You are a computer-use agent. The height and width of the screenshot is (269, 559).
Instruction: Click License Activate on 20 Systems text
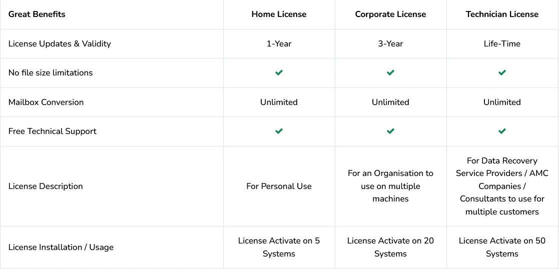390,247
